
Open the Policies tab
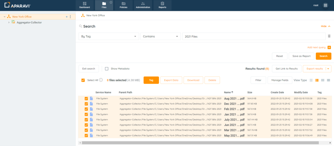(x=124, y=5)
